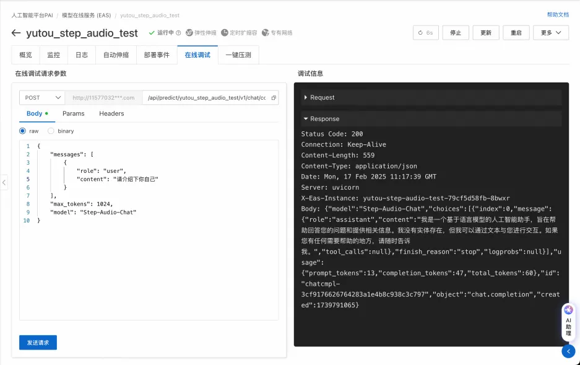Switch to the 监控 monitoring tab
This screenshot has height=365, width=580.
coord(53,55)
